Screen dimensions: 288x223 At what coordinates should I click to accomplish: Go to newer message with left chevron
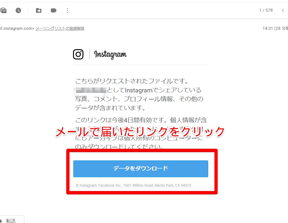[x=283, y=11]
